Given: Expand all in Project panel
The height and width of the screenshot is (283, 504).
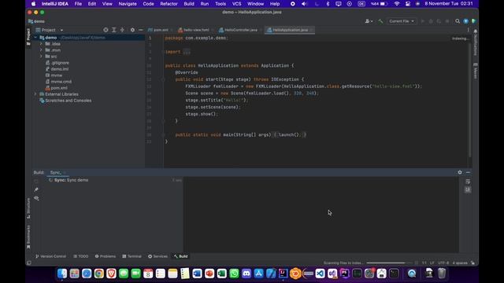Looking at the screenshot, I should click(113, 30).
